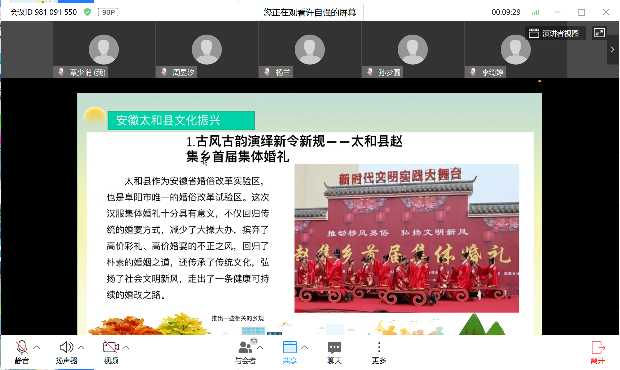This screenshot has height=370, width=620.
Task: Click the participant count badge 53
Action: [254, 341]
